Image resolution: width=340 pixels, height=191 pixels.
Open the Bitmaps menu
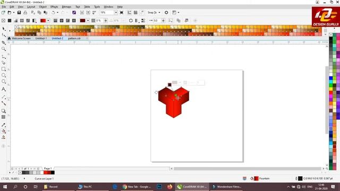(x=66, y=7)
